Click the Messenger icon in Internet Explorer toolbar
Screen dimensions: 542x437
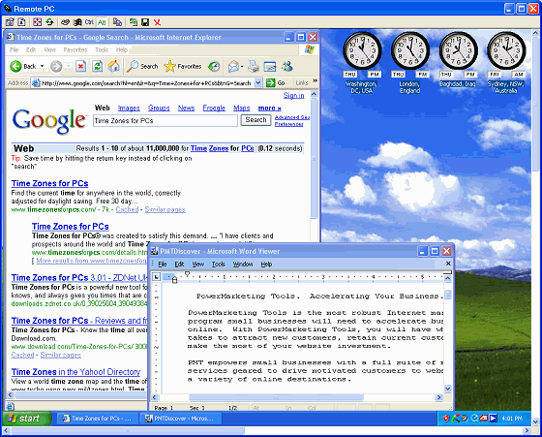coord(286,66)
